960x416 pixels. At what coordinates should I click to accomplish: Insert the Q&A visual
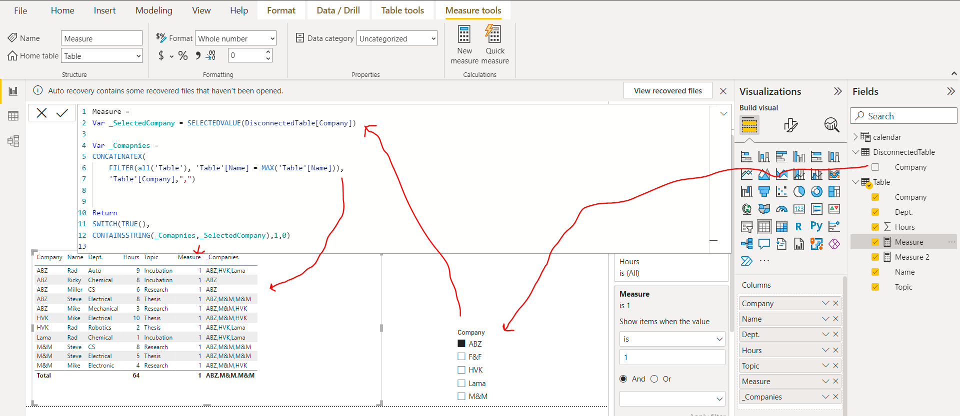coord(764,244)
